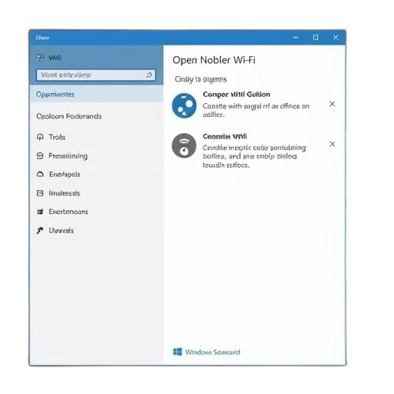This screenshot has width=394, height=394.
Task: Click the icon beside Erestrmoans
Action: 40,212
